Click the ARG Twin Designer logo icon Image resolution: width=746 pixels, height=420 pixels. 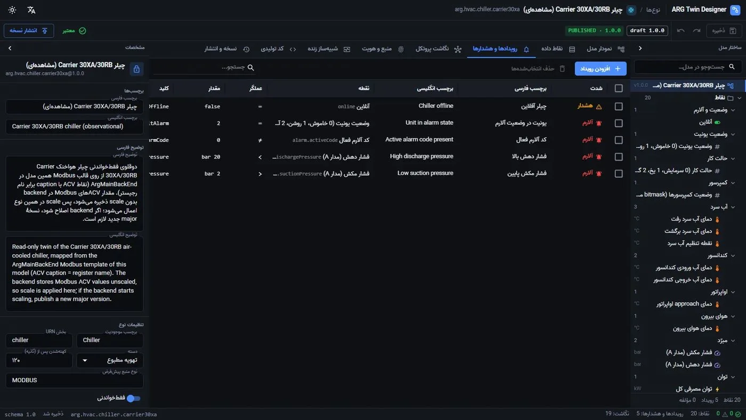pyautogui.click(x=735, y=10)
